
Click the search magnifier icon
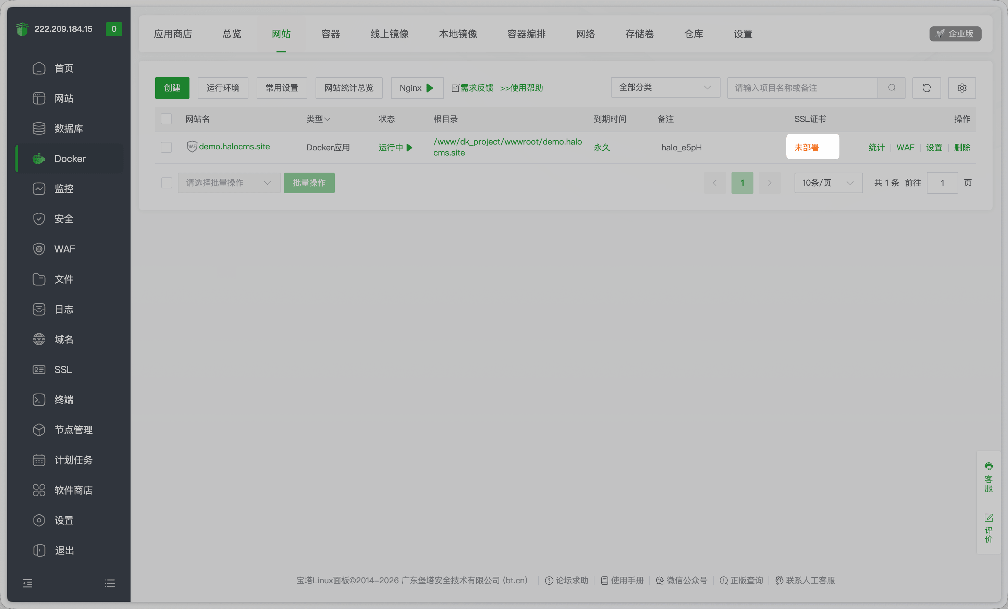892,88
